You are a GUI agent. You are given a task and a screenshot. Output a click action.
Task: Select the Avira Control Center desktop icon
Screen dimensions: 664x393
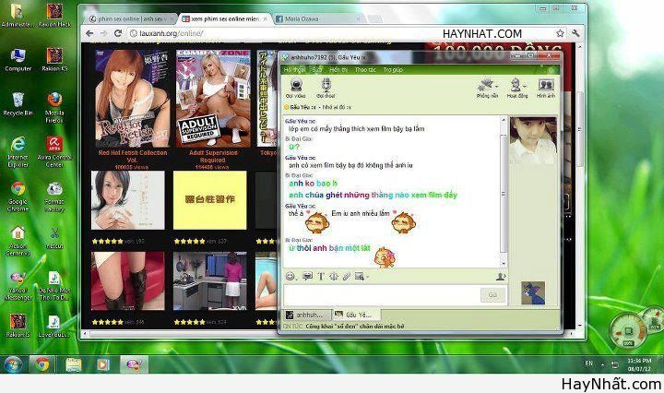click(54, 152)
